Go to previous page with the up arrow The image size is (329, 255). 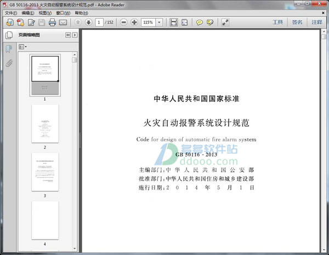[x=78, y=22]
